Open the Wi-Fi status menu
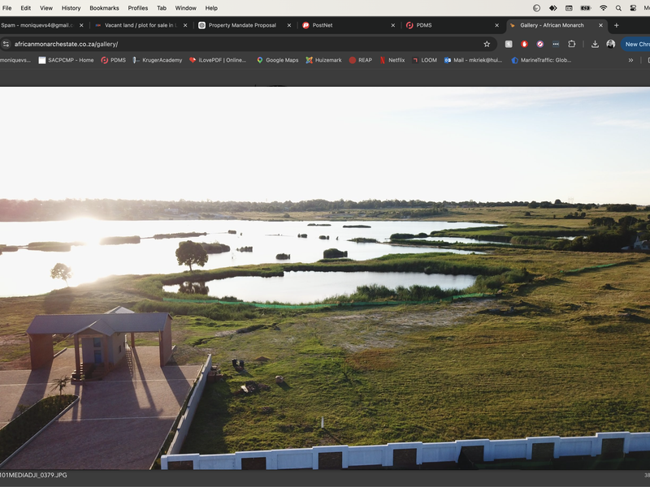This screenshot has width=650, height=487. point(603,8)
